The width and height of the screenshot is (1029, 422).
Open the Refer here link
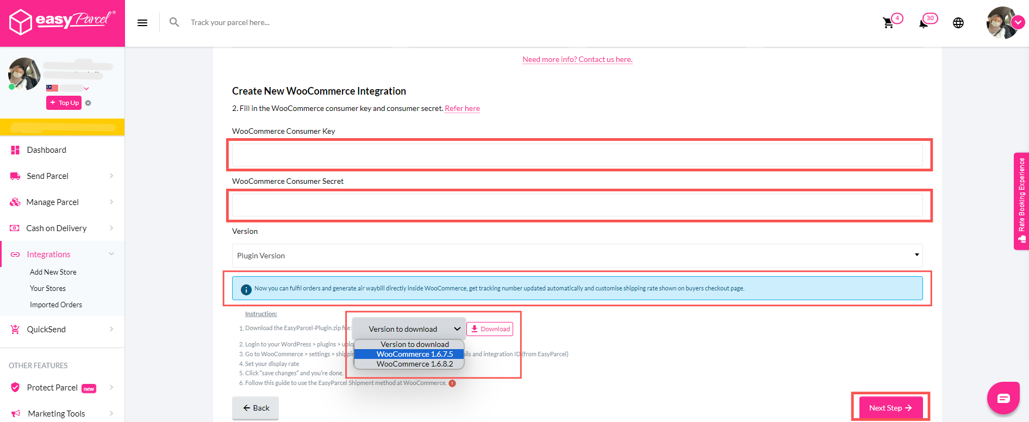click(x=462, y=108)
